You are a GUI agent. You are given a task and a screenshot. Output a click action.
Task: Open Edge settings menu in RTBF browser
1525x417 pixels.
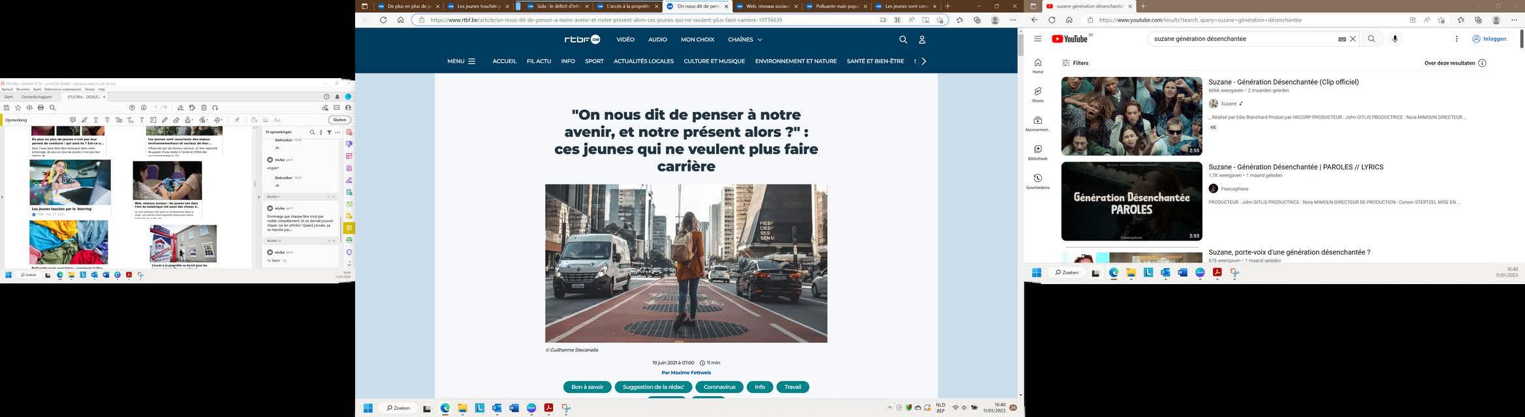tap(1013, 20)
